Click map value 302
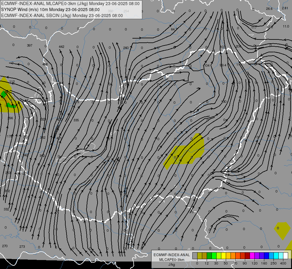 click(x=7, y=191)
